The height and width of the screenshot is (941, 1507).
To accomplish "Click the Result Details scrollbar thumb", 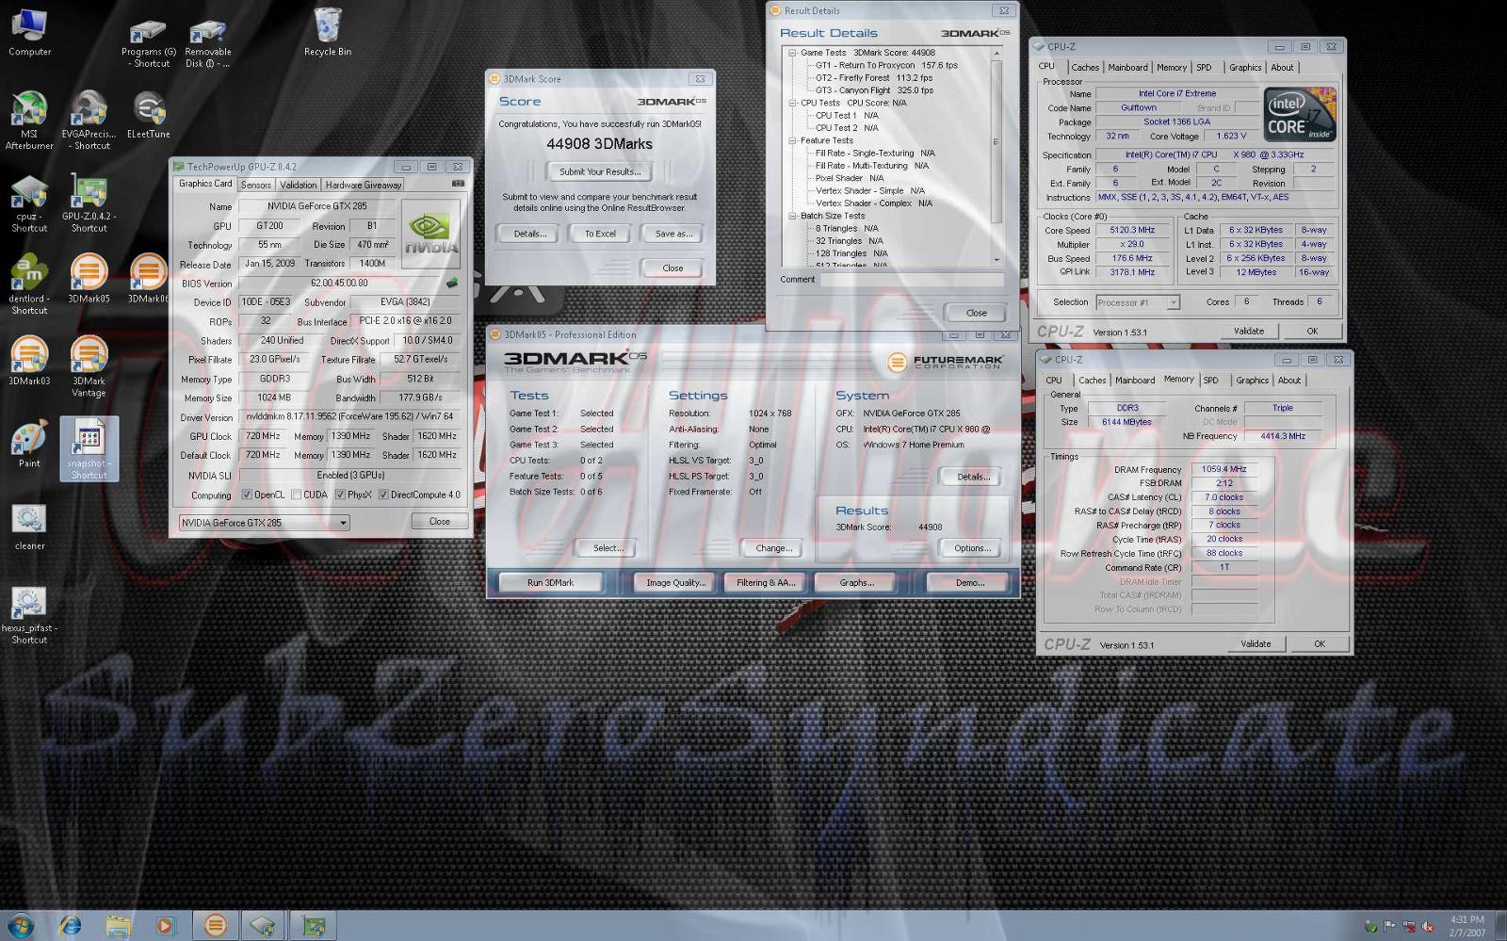I will pyautogui.click(x=997, y=142).
